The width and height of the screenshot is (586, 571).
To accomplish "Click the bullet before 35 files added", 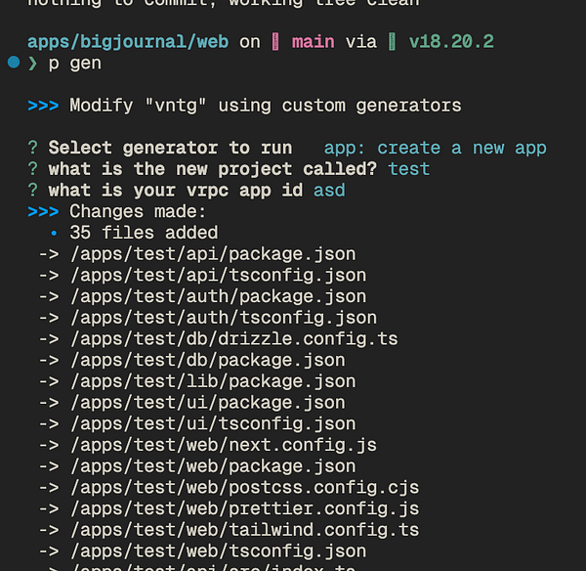I will [54, 233].
